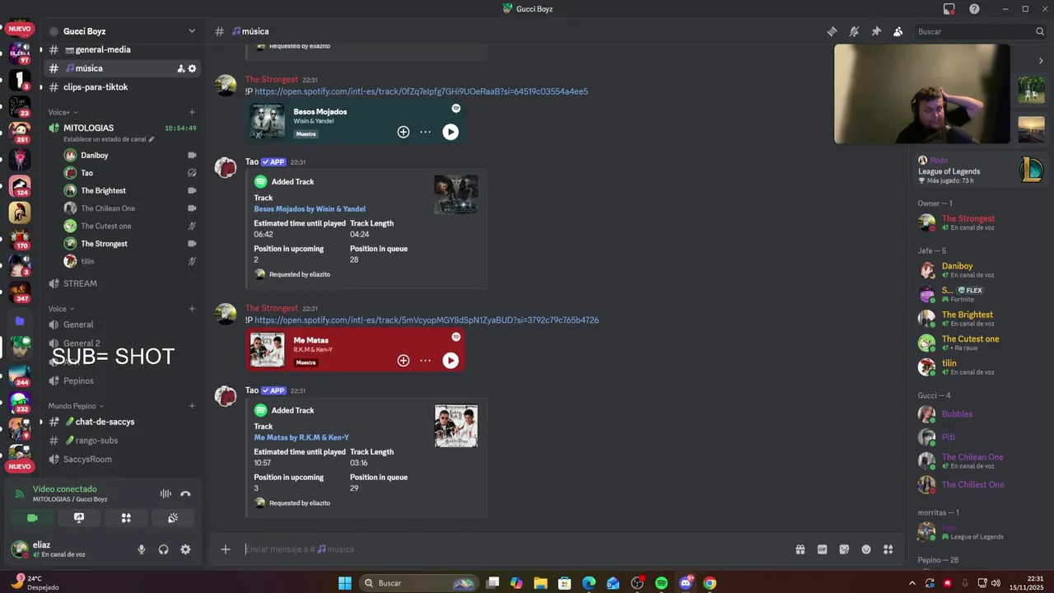The image size is (1054, 593).
Task: Start screen share button
Action: (79, 518)
